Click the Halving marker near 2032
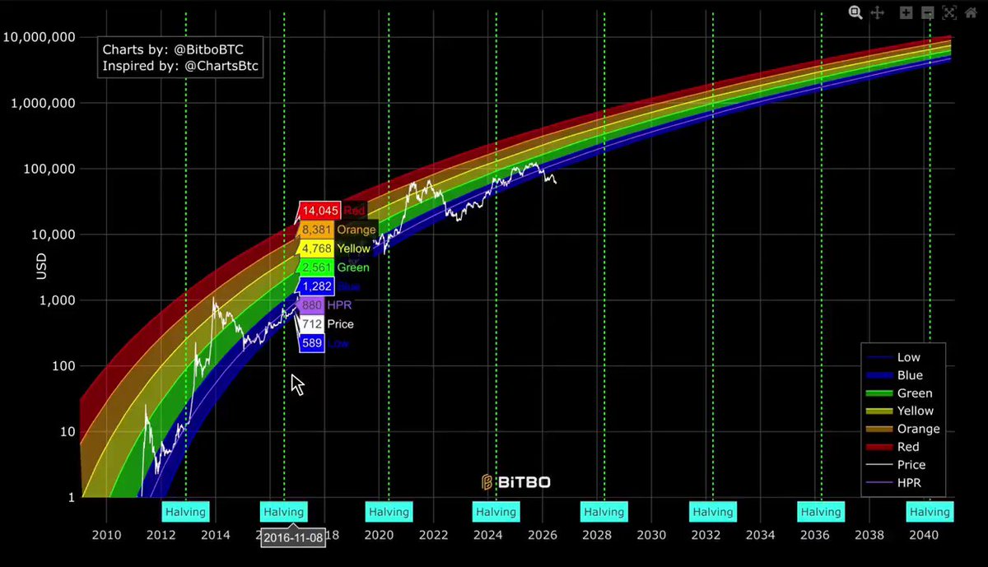Viewport: 988px width, 567px height. click(713, 512)
